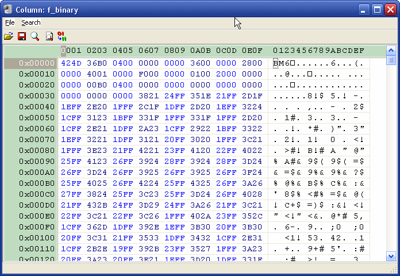Screen dimensions: 400x276
Task: Select the 0809 column header
Action: pos(175,51)
